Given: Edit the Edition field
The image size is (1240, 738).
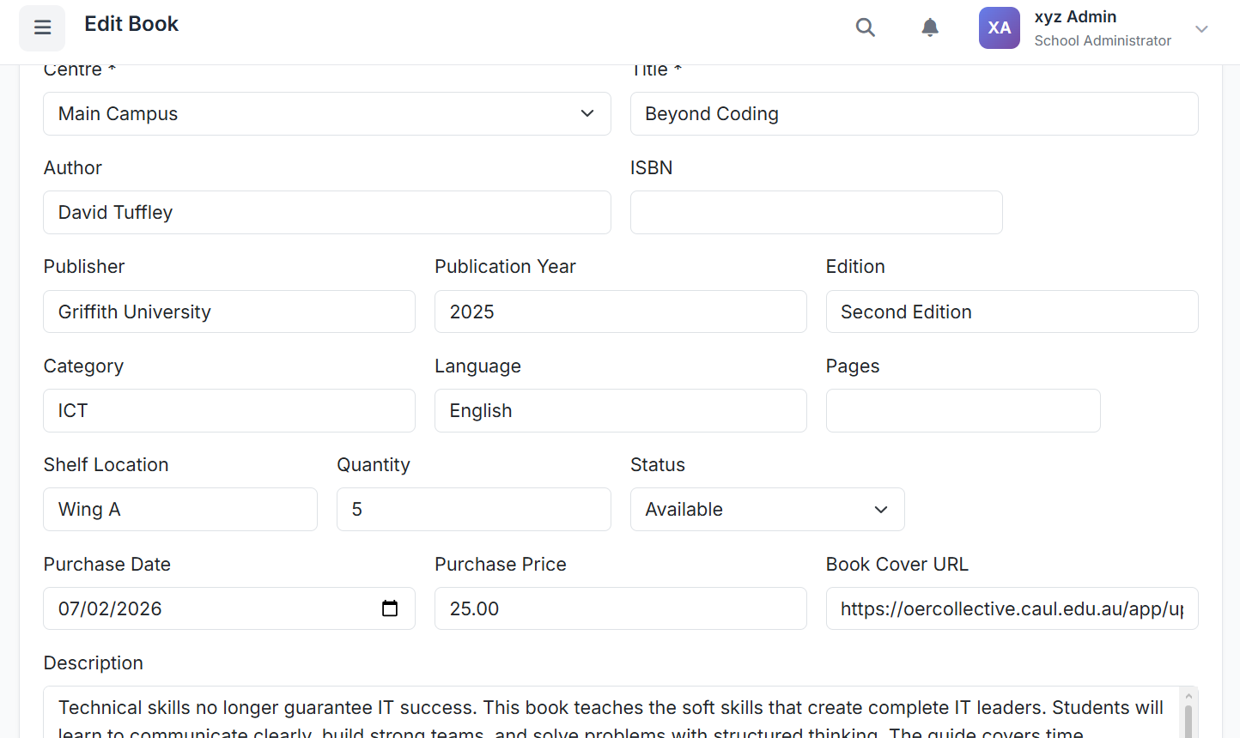Looking at the screenshot, I should 1011,312.
